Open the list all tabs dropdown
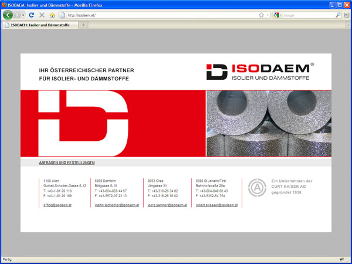352x264 pixels. (x=348, y=25)
